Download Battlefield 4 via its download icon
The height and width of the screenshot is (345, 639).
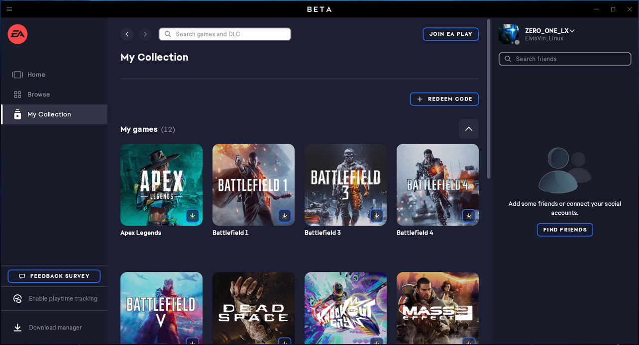click(469, 216)
